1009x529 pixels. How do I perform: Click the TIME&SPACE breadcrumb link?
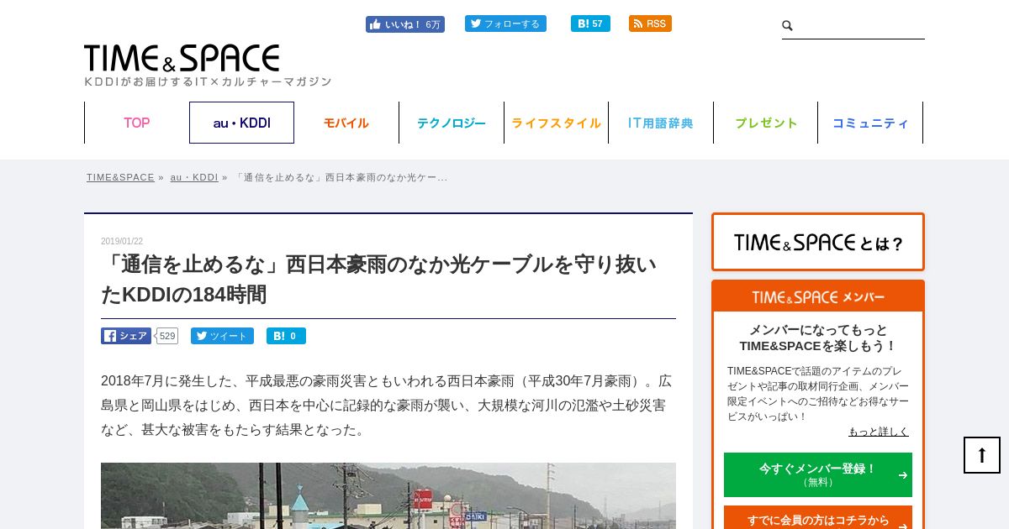(x=120, y=177)
